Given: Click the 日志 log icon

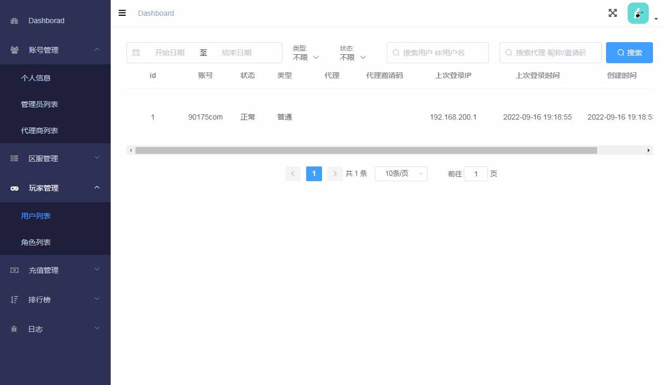Looking at the screenshot, I should (x=14, y=329).
